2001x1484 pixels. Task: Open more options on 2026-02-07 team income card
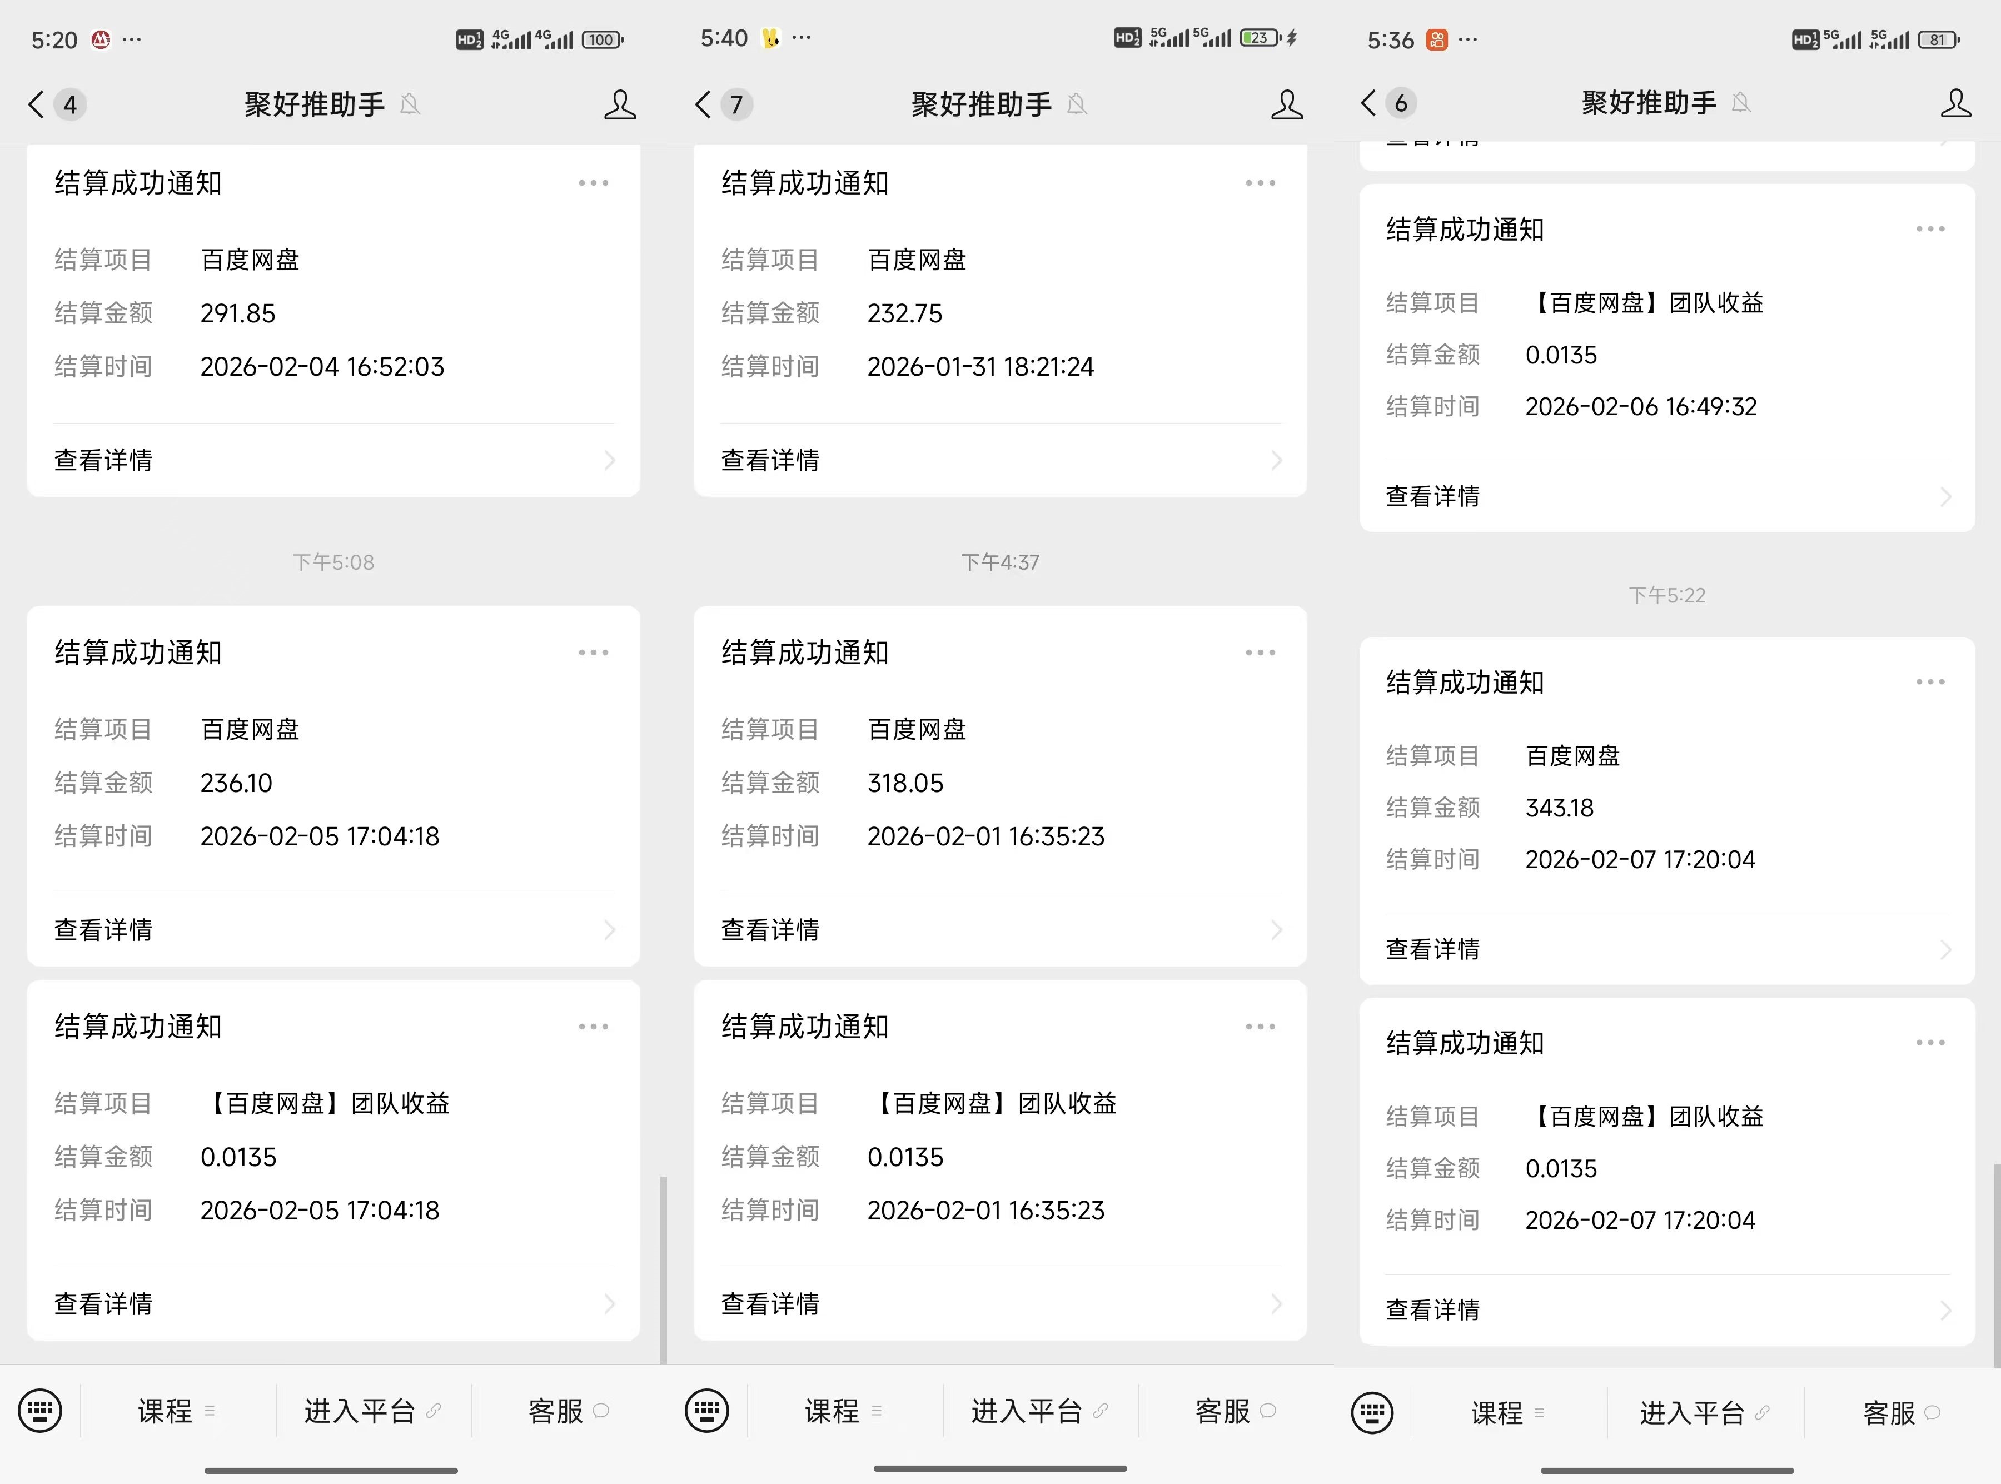[x=1930, y=1042]
